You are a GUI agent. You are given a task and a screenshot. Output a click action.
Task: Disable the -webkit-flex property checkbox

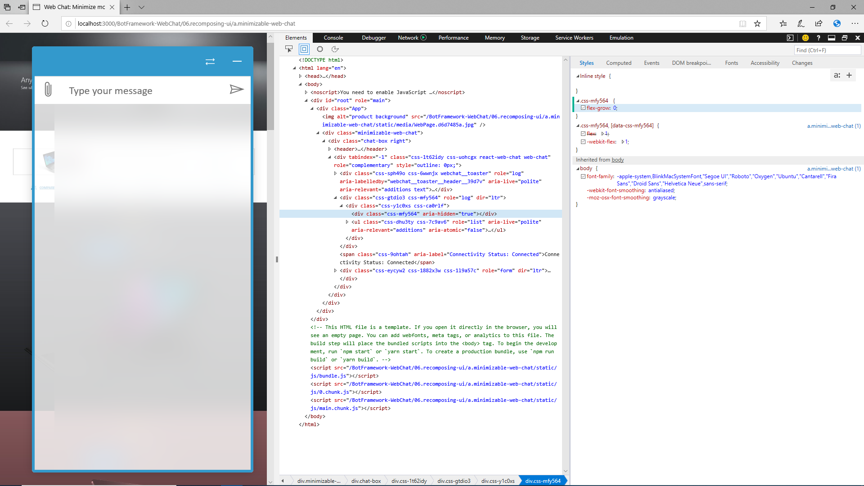tap(583, 142)
